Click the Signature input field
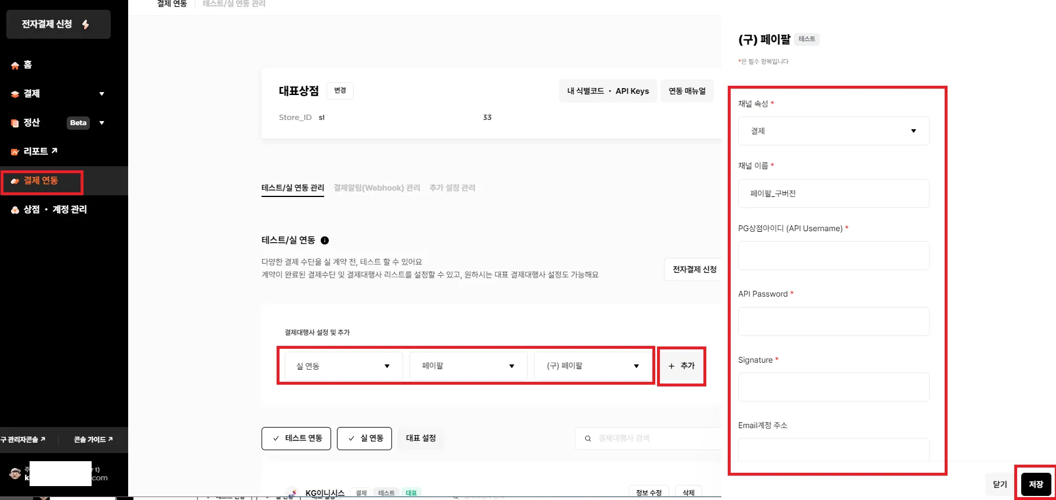Viewport: 1056px width, 500px height. 833,387
